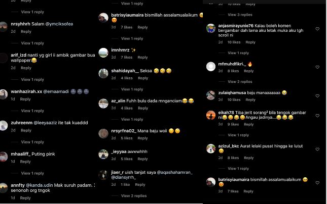Tap heart icon beside mfmuhdfikri._ comment
The width and height of the screenshot is (327, 204).
(317, 67)
